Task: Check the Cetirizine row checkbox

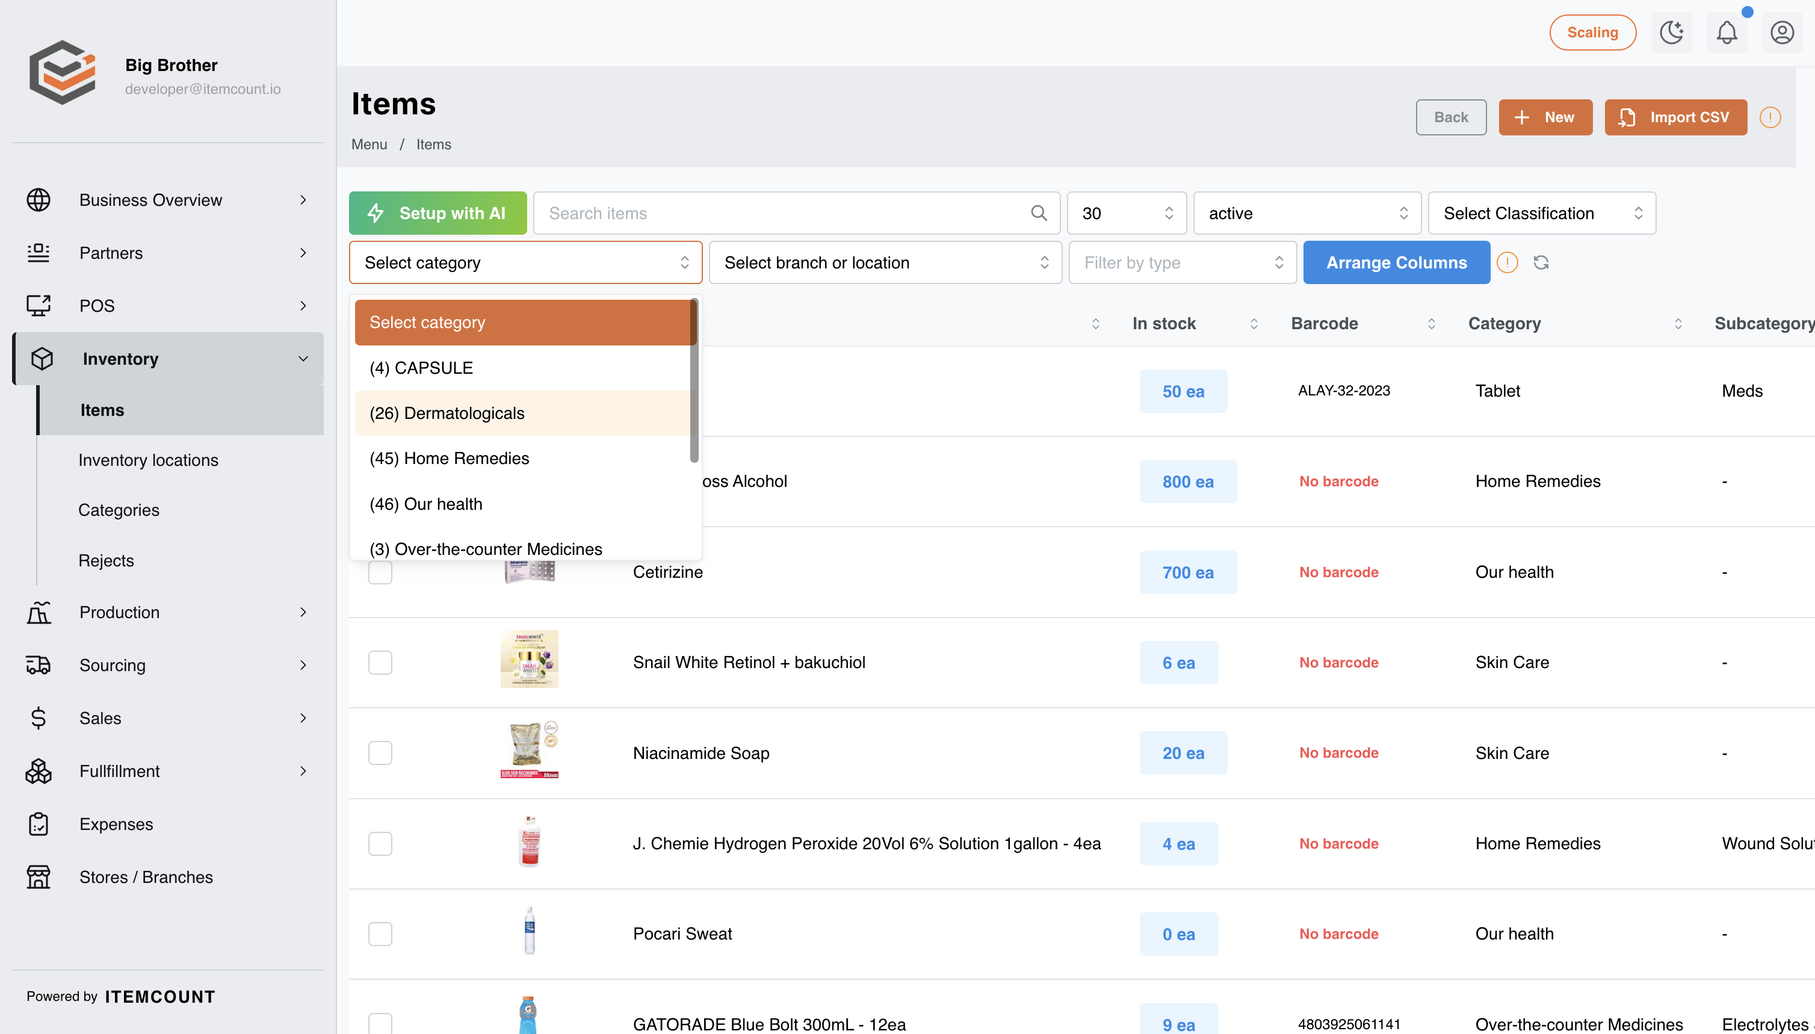Action: pos(380,572)
